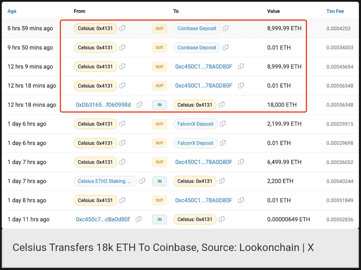Image resolution: width=361 pixels, height=270 pixels.
Task: Select the Celsius: 0x4131 label tag
Action: [x=95, y=28]
